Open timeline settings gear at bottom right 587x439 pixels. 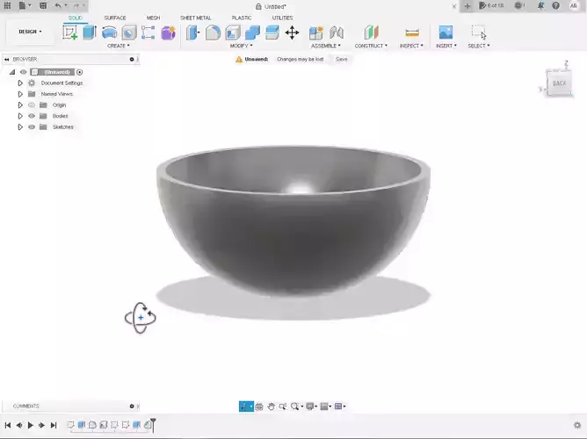pyautogui.click(x=577, y=425)
